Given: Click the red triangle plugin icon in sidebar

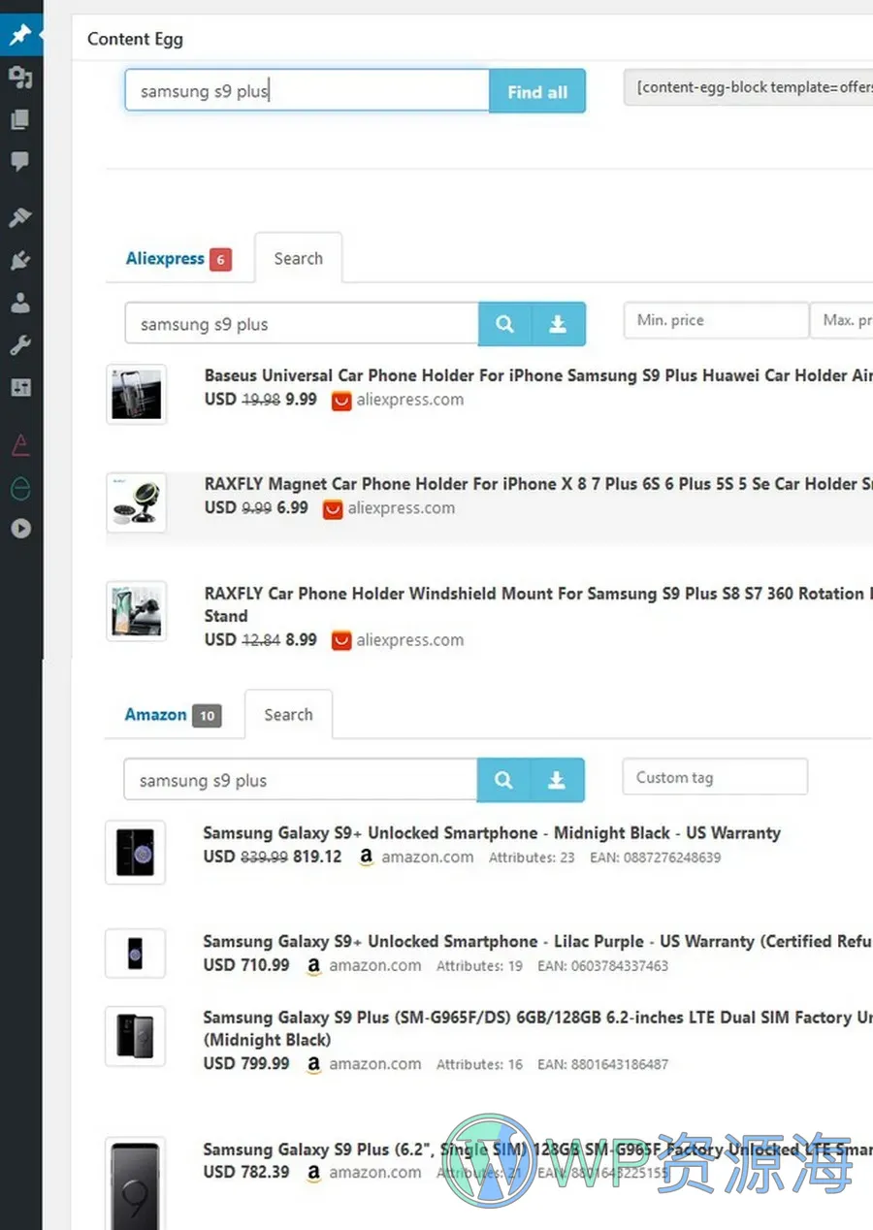Looking at the screenshot, I should (x=20, y=445).
